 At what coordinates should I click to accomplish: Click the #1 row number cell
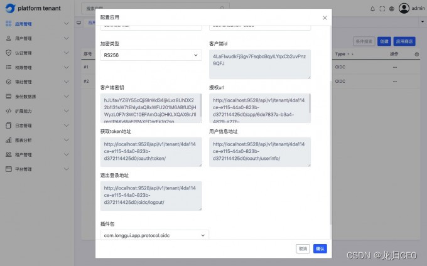point(86,67)
